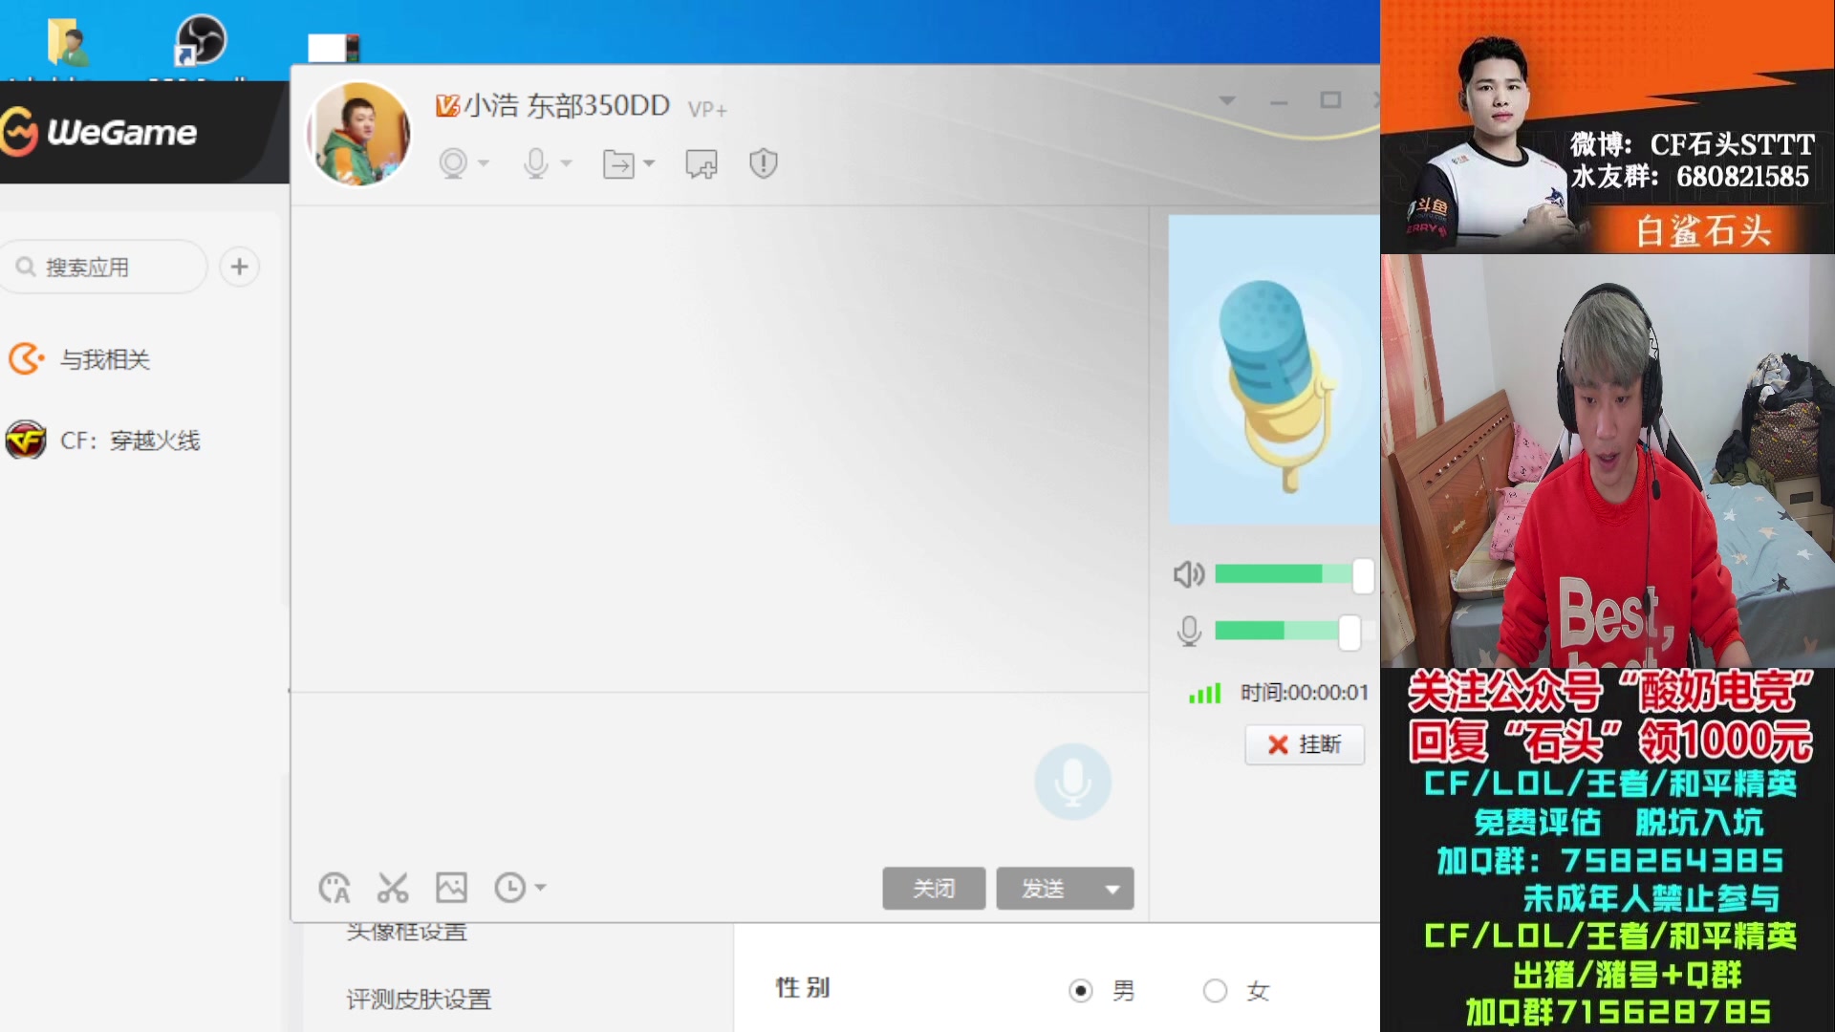Click the 关闭 button
This screenshot has height=1032, width=1835.
coord(934,889)
